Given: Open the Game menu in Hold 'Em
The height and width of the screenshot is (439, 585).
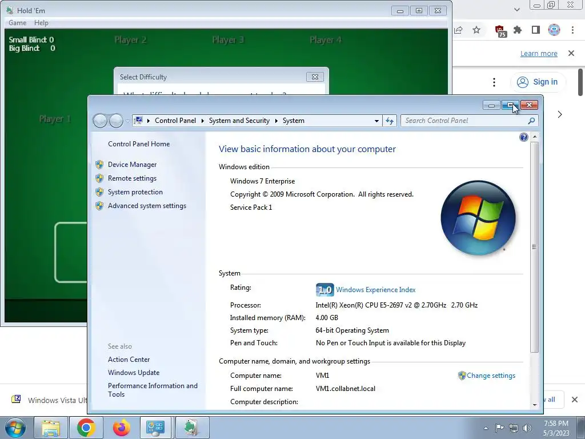Looking at the screenshot, I should [x=18, y=23].
